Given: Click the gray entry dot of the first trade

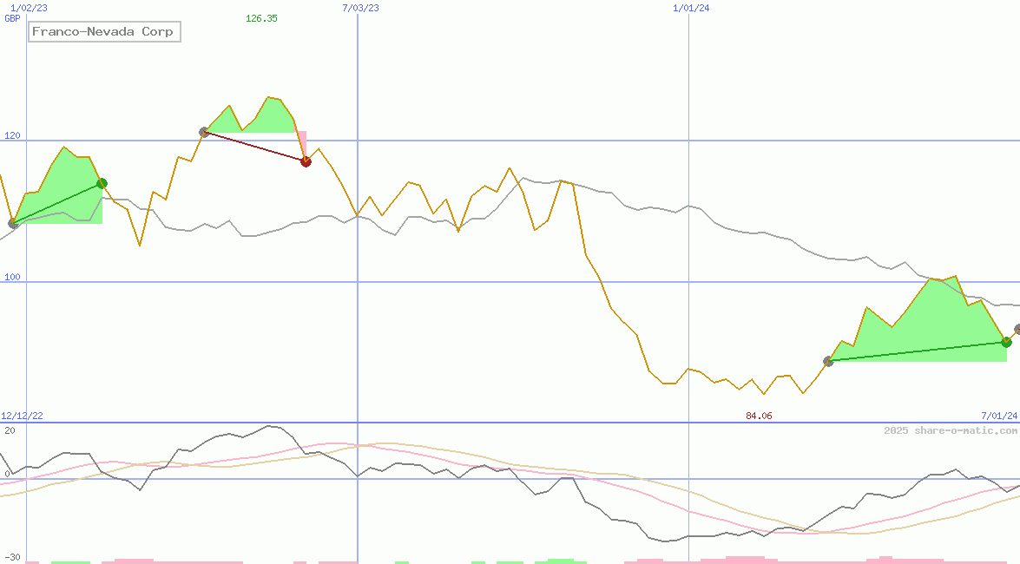Looking at the screenshot, I should point(13,224).
